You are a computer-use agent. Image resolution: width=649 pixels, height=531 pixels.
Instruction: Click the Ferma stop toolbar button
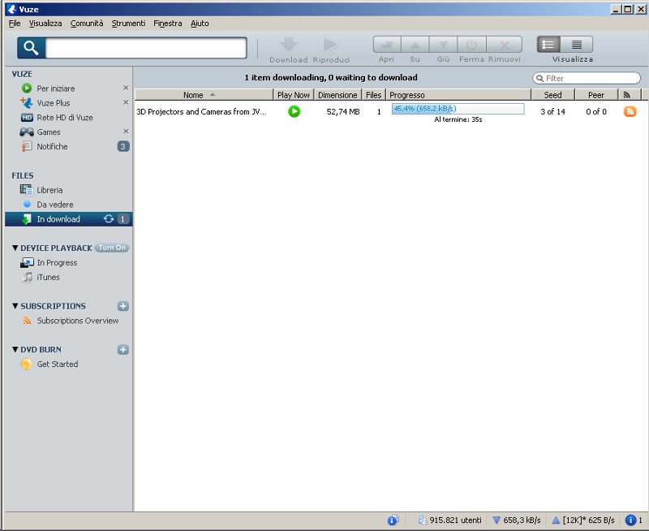coord(471,45)
